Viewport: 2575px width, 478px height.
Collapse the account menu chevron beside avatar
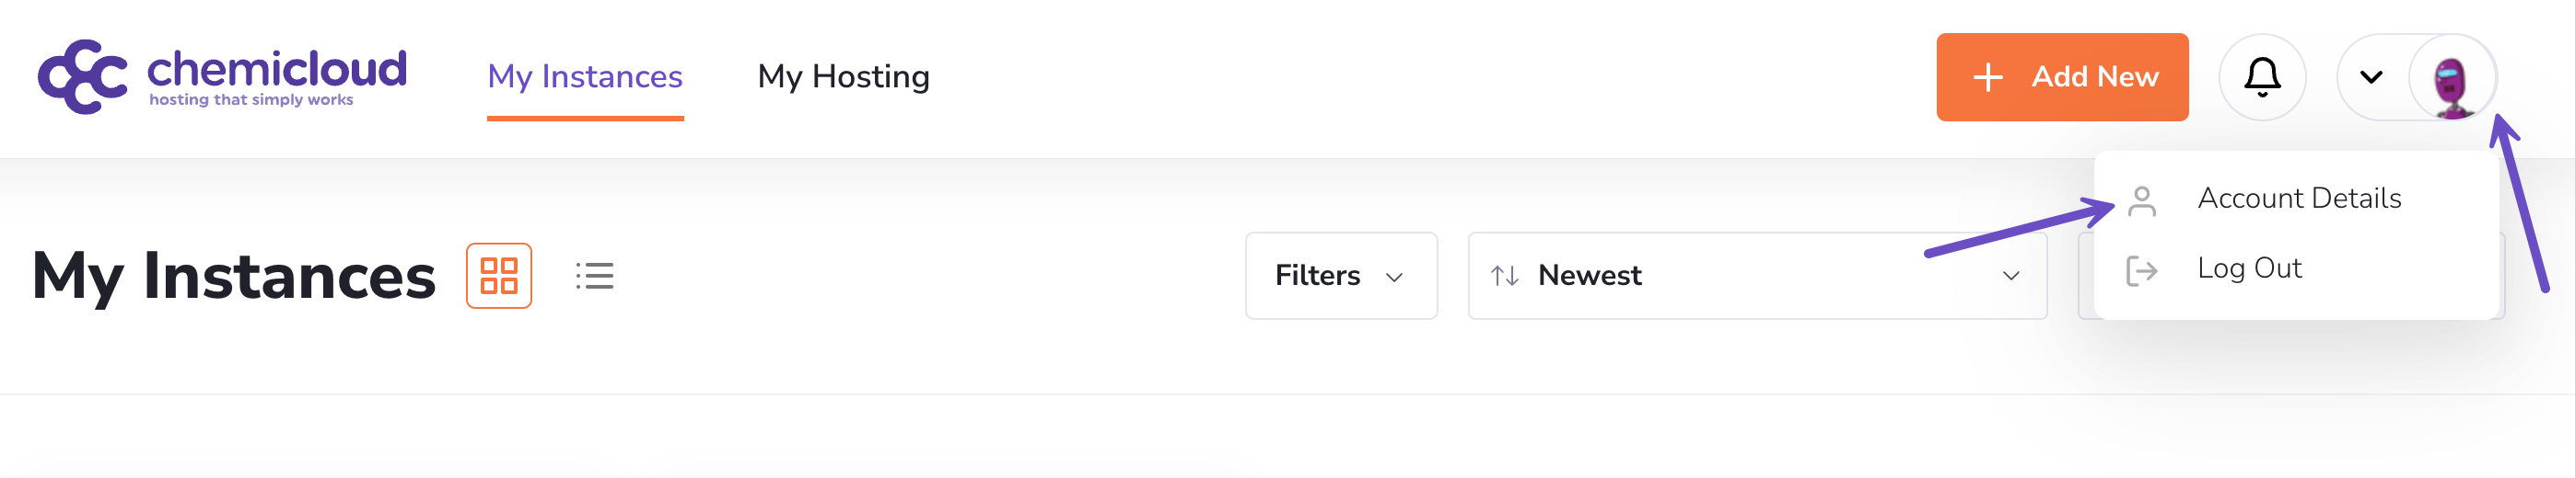click(x=2370, y=78)
